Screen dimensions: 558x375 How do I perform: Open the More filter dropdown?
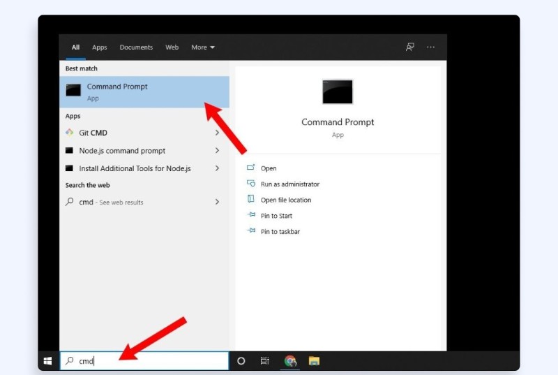coord(203,47)
